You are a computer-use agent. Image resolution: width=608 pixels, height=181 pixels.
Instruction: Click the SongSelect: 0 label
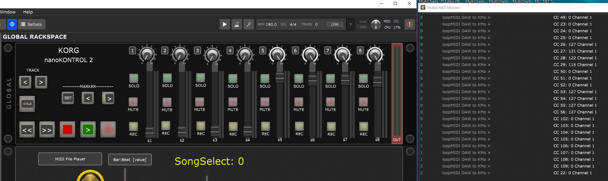(209, 161)
